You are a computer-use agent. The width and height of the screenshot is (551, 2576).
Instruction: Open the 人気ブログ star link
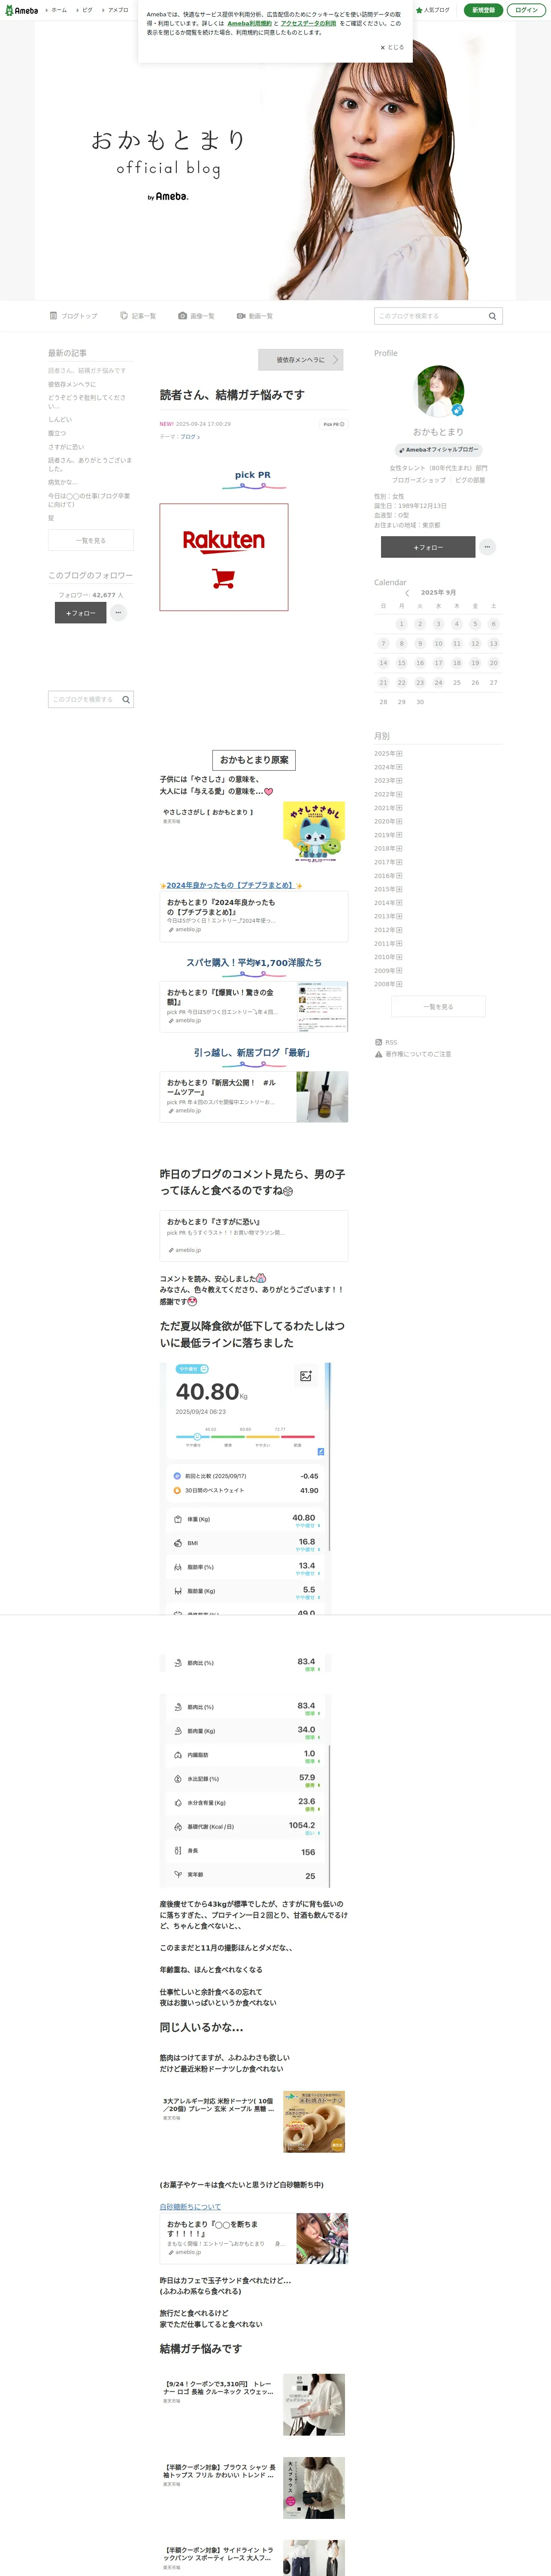click(433, 10)
